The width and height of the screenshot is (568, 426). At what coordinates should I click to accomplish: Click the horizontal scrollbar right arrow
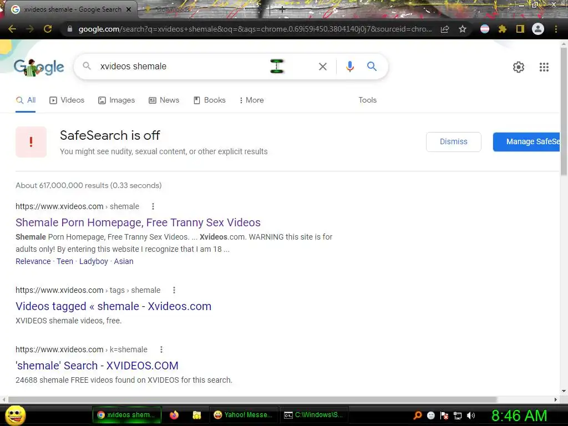pyautogui.click(x=556, y=399)
